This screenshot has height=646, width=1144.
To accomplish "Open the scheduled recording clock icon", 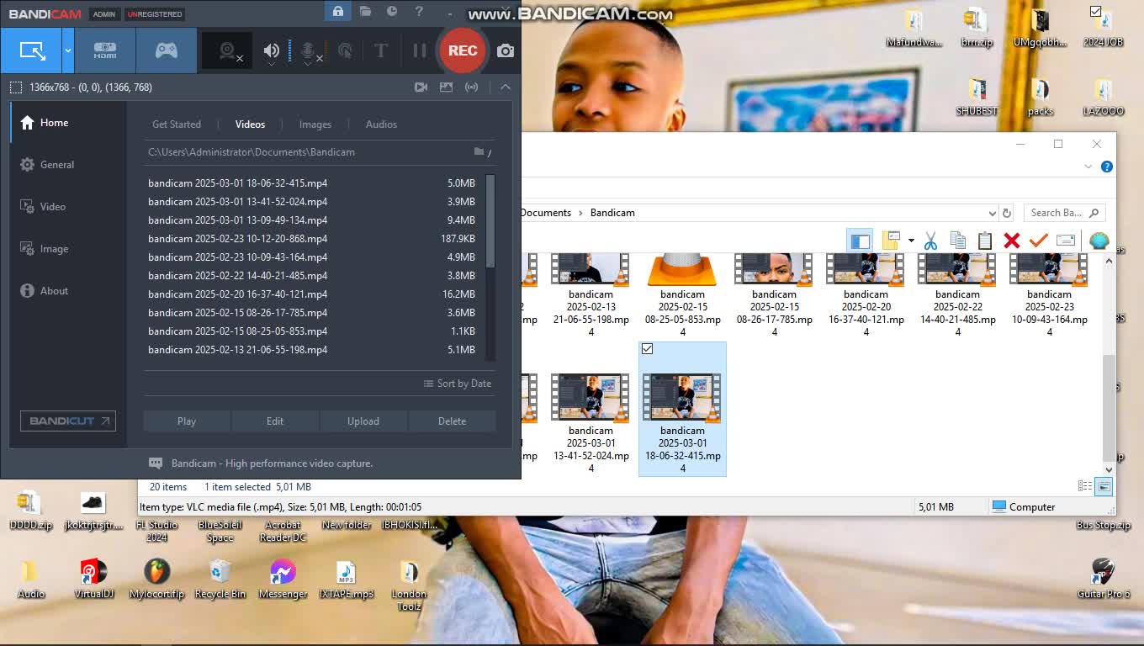I will coord(392,12).
